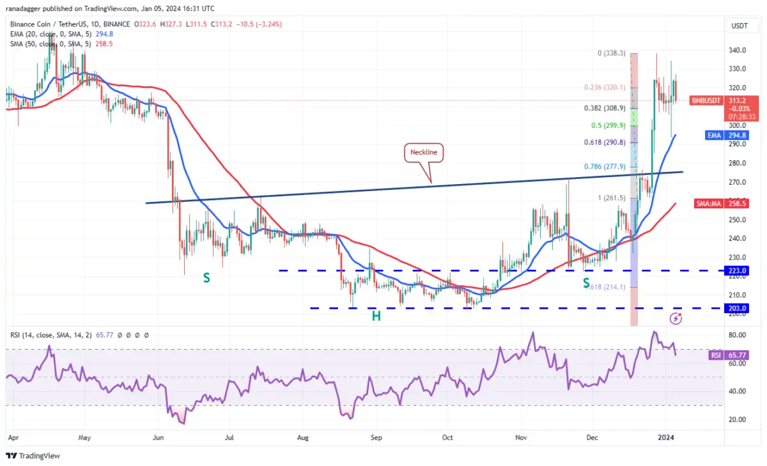Click the 340.0 price axis label
767x466 pixels.
(739, 50)
